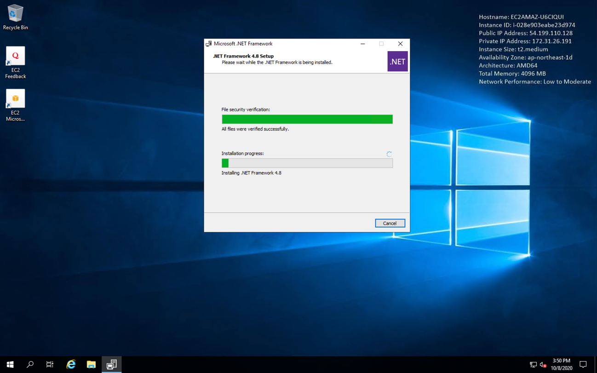
Task: Open the Recycle Bin desktop icon
Action: pyautogui.click(x=15, y=17)
